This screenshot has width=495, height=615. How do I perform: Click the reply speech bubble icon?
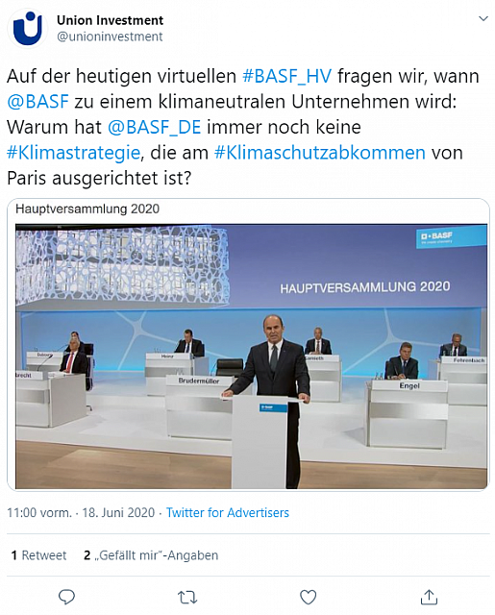[x=66, y=598]
